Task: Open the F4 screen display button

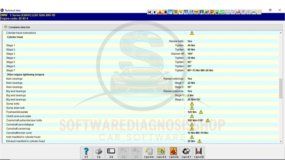Action: point(111,153)
